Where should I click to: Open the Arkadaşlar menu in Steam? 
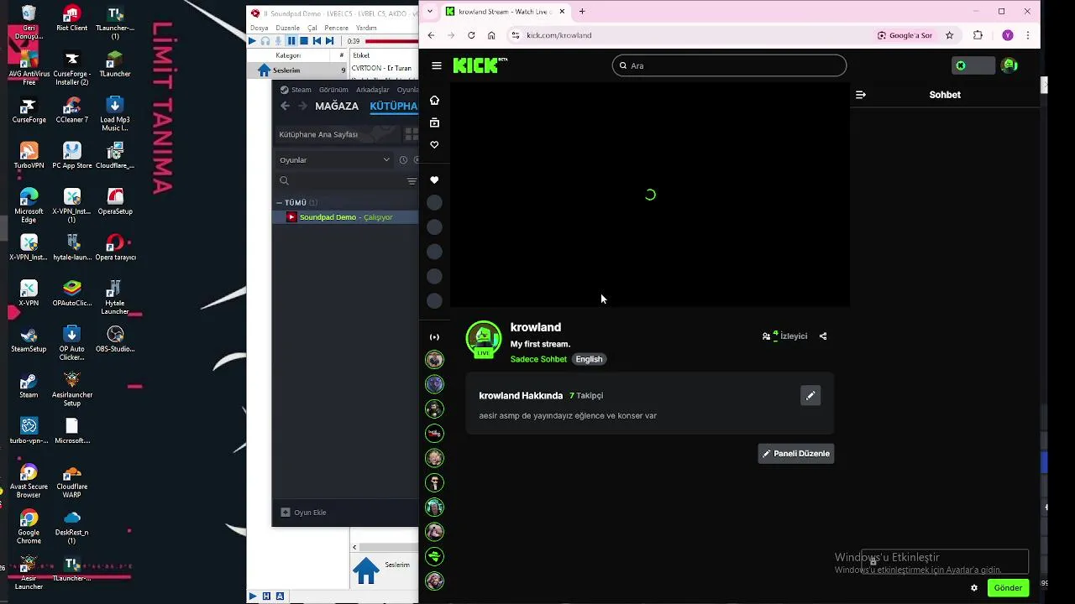pos(373,90)
